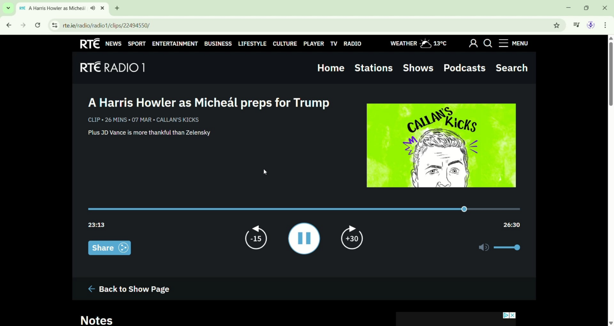The image size is (614, 326).
Task: Click the clip title about Harris Howler
Action: pyautogui.click(x=209, y=103)
